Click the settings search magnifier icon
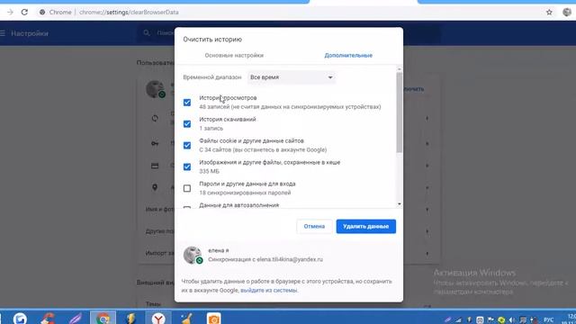576x324 pixels. click(147, 33)
